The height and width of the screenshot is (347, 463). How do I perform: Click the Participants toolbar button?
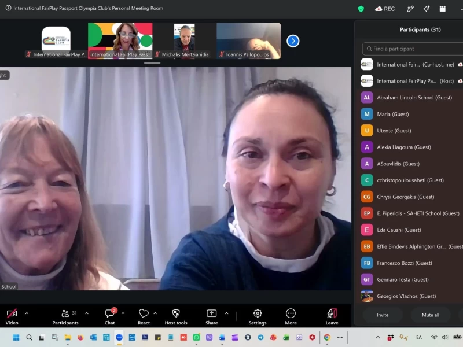pyautogui.click(x=65, y=317)
